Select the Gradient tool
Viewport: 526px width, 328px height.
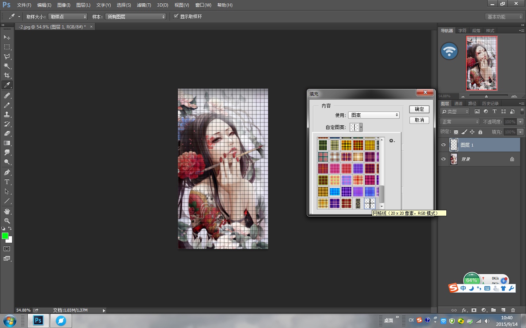7,143
